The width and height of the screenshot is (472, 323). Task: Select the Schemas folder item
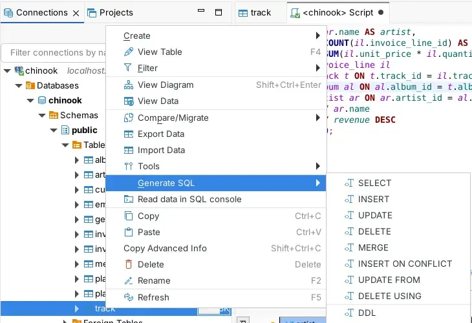click(x=74, y=116)
